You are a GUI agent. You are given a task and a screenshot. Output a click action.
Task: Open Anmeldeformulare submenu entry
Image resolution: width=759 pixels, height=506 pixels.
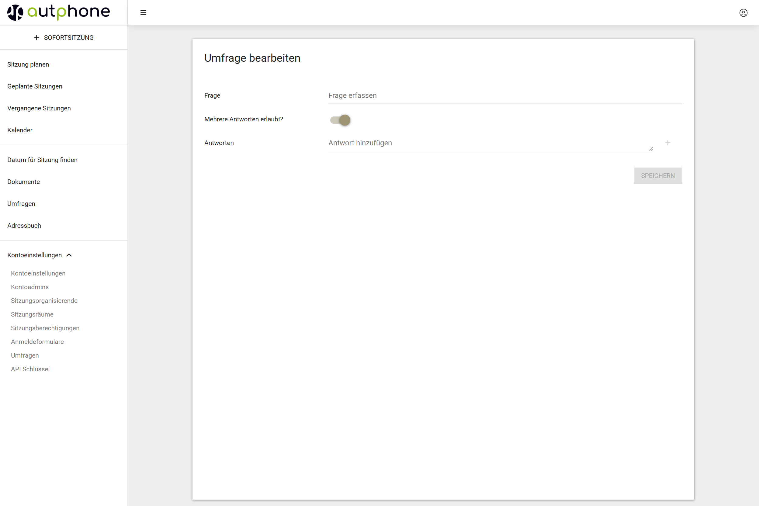37,341
